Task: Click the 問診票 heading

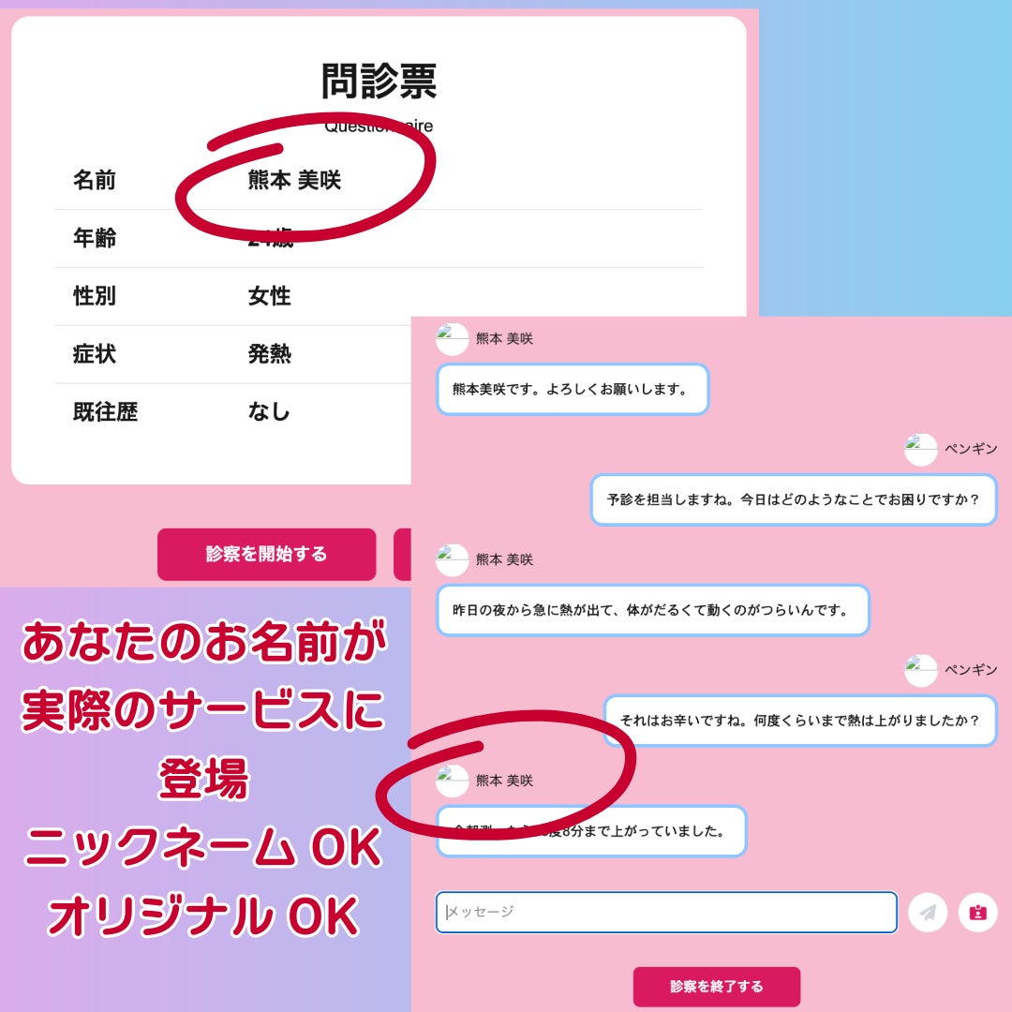Action: tap(379, 82)
